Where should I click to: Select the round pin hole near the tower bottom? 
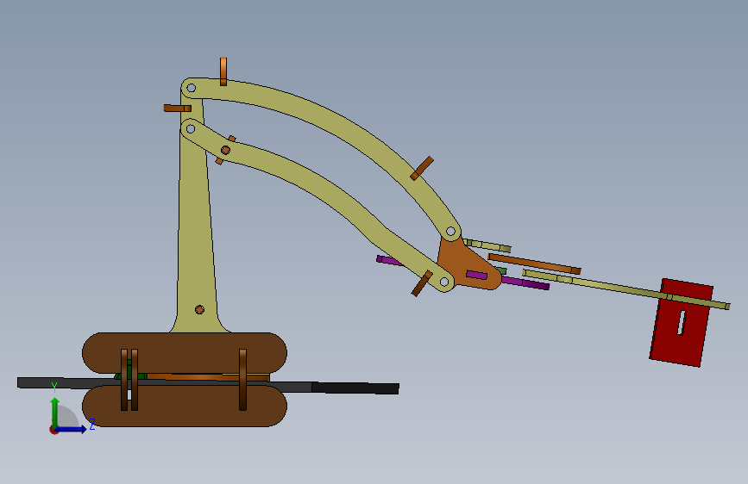pos(199,310)
